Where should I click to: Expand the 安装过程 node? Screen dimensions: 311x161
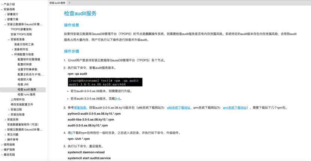(9, 110)
